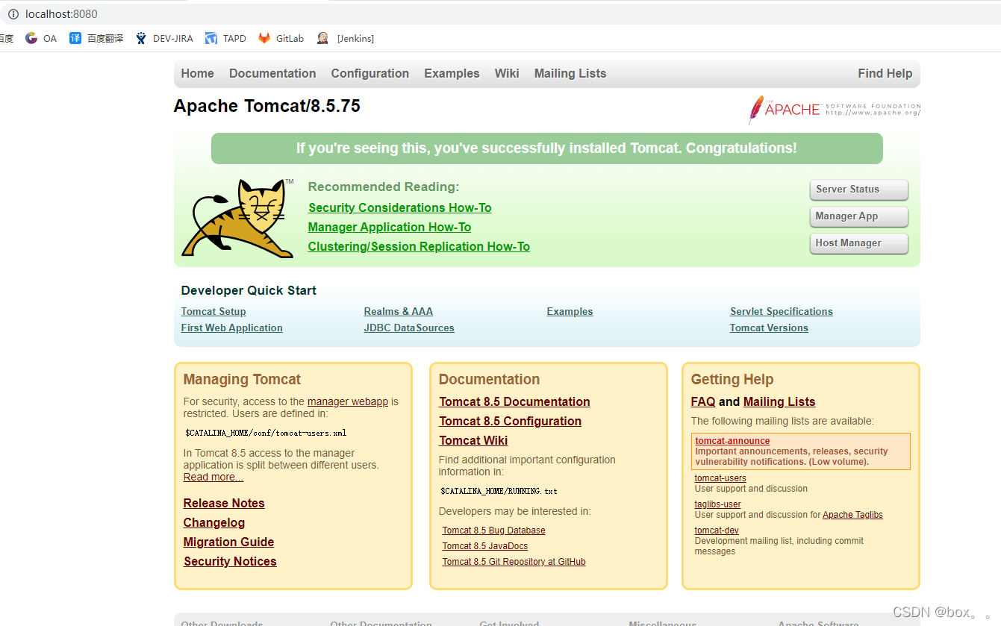The image size is (1001, 626).
Task: Click the Read more... link
Action: click(213, 477)
